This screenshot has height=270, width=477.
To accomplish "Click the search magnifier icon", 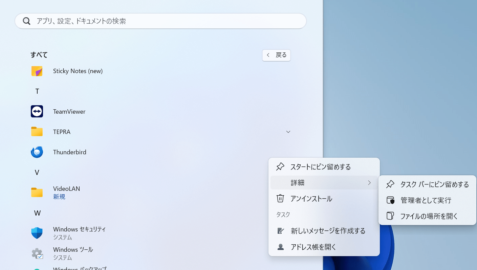I will pos(27,21).
